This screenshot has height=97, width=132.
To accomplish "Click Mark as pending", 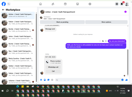I will click(x=62, y=22).
